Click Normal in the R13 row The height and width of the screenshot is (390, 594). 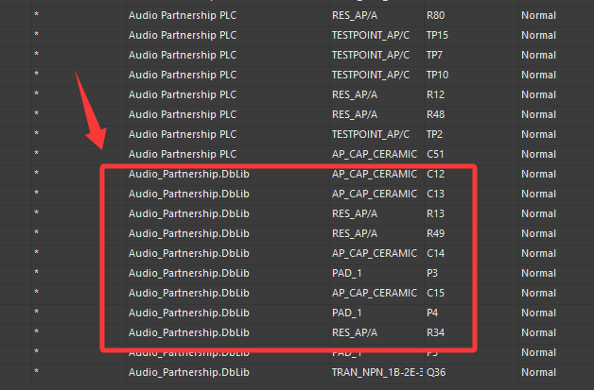point(538,213)
